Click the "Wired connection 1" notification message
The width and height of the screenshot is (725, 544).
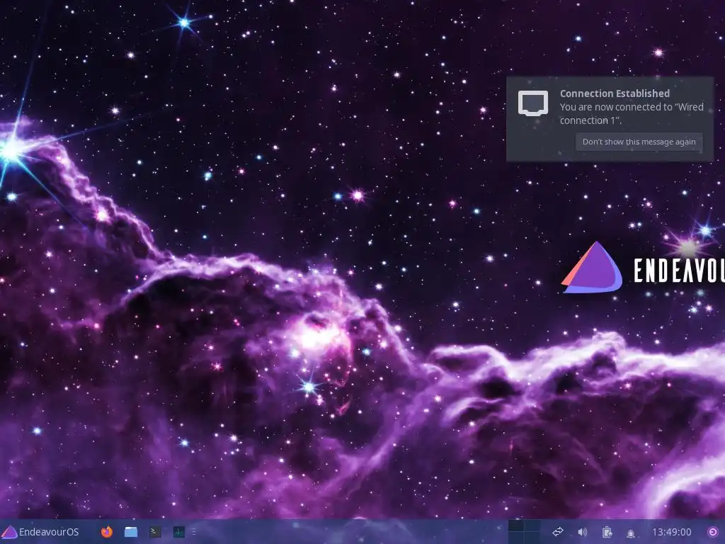click(x=632, y=113)
